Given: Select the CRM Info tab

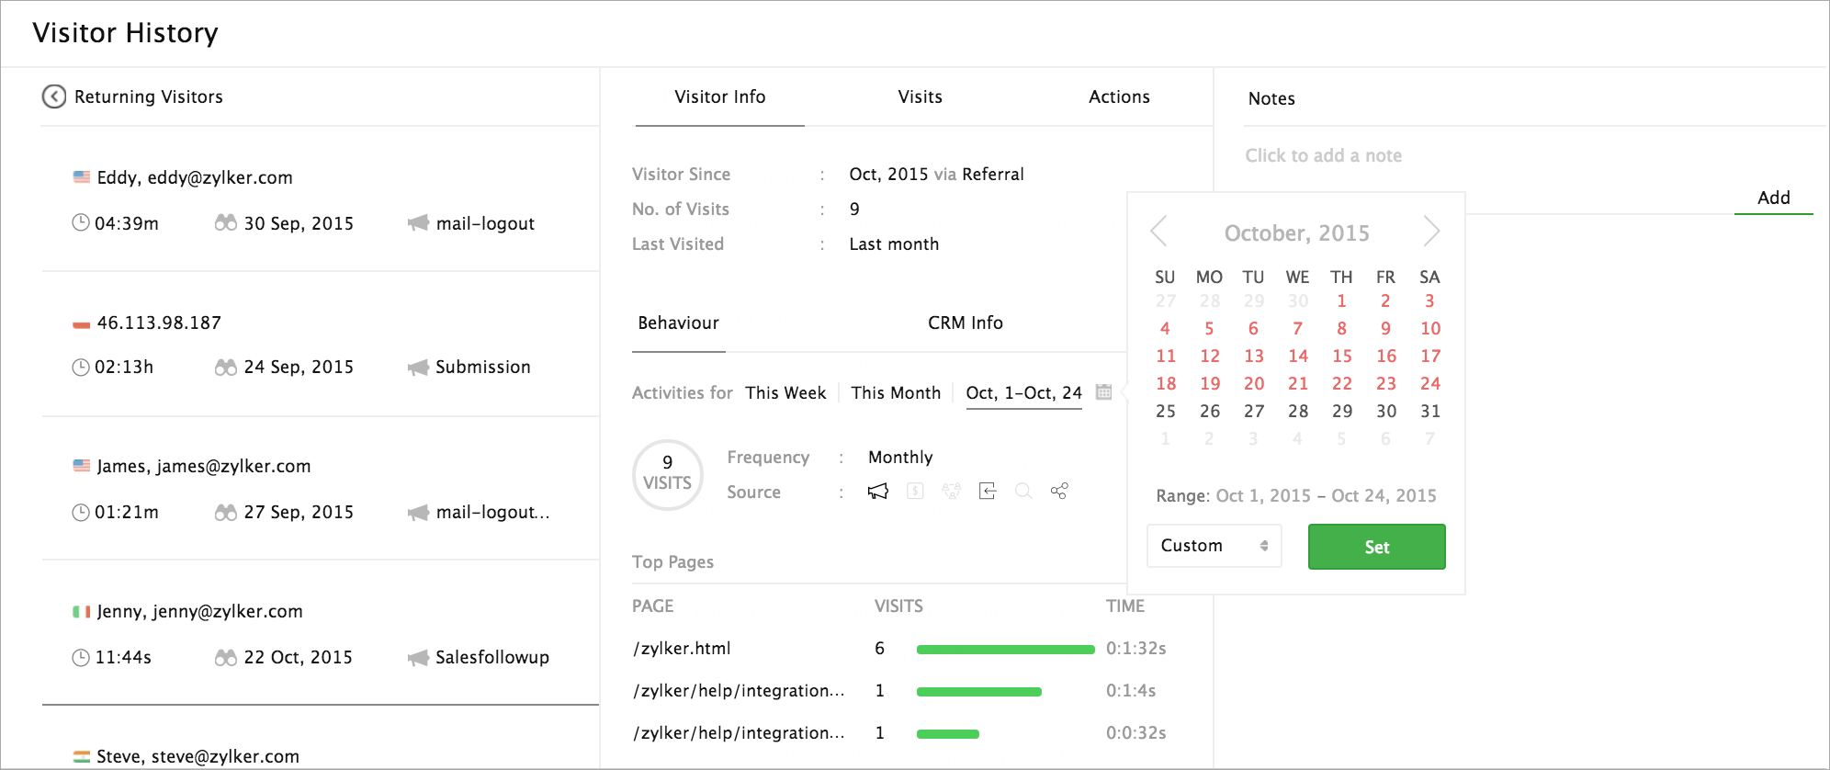Looking at the screenshot, I should click(965, 323).
